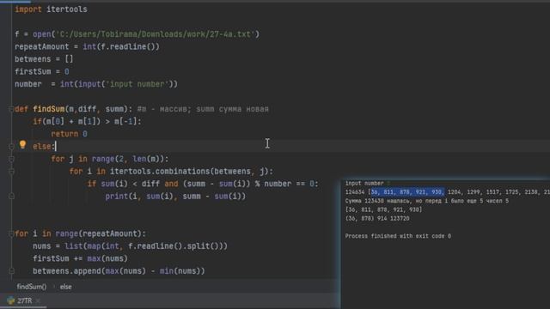Click the highlighted '36, 811, 878, 921, 930' selection

point(407,192)
